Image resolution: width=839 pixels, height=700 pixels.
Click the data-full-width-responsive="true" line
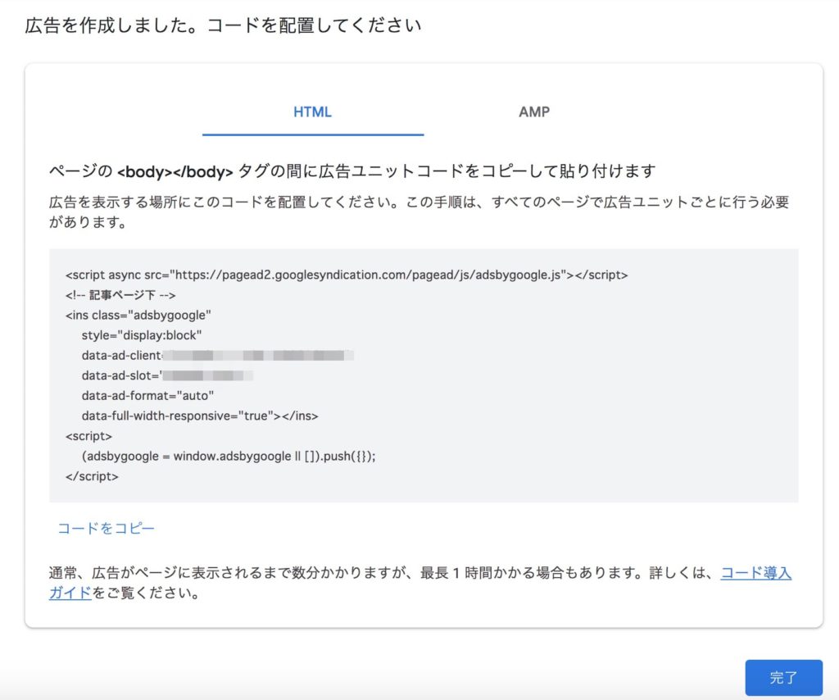click(x=200, y=416)
